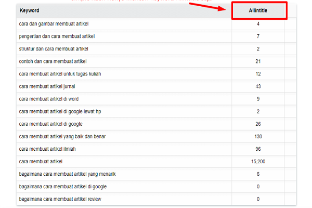Select 'cara membuat artikel di google lewat hp'
The image size is (312, 208).
click(60, 111)
